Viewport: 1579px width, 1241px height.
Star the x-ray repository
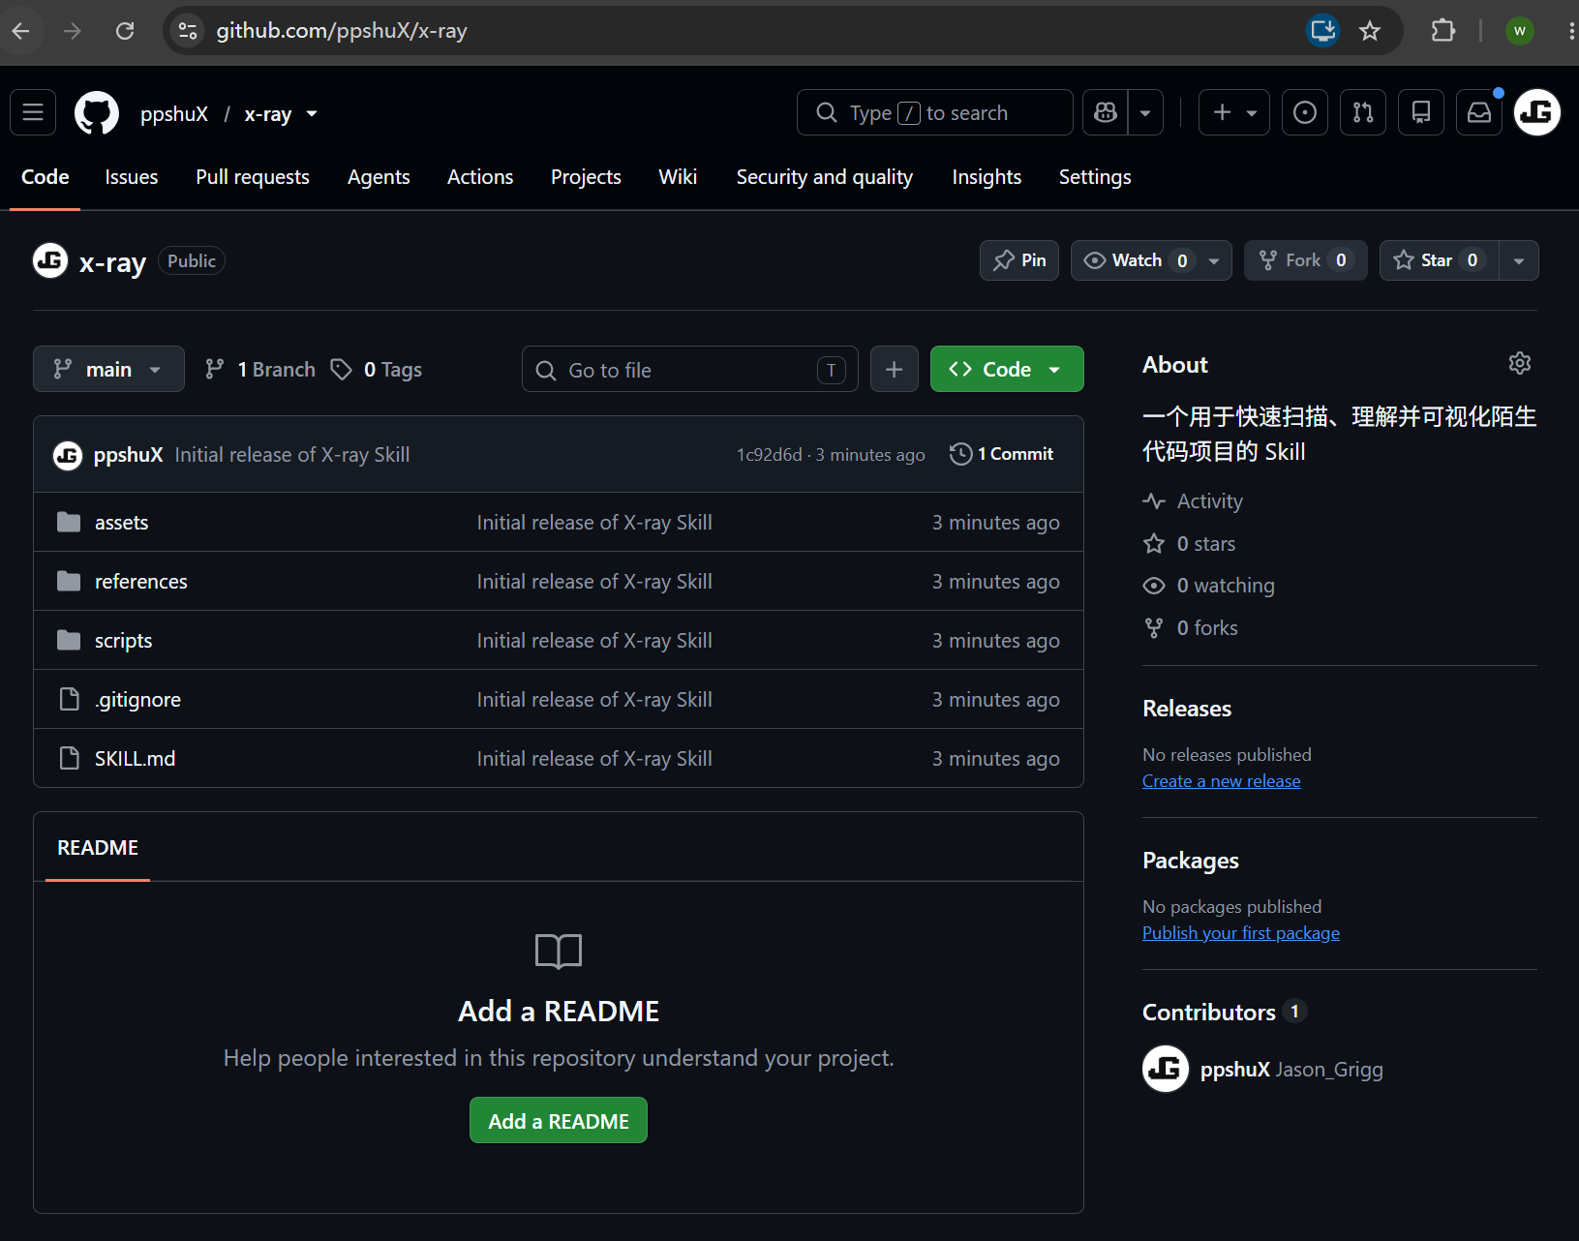[1439, 260]
